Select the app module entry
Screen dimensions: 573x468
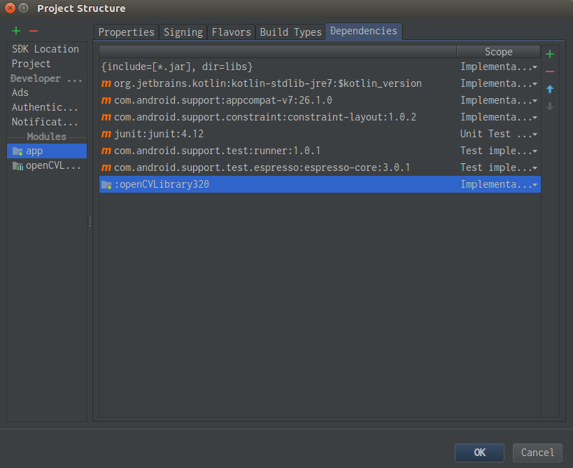pos(47,151)
